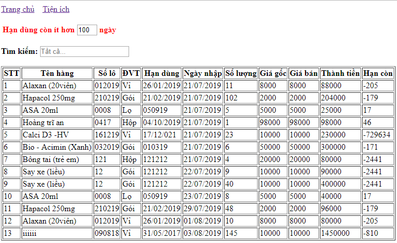Viewport: 397px width, 243px height.
Task: Click the STT column header
Action: pyautogui.click(x=12, y=73)
